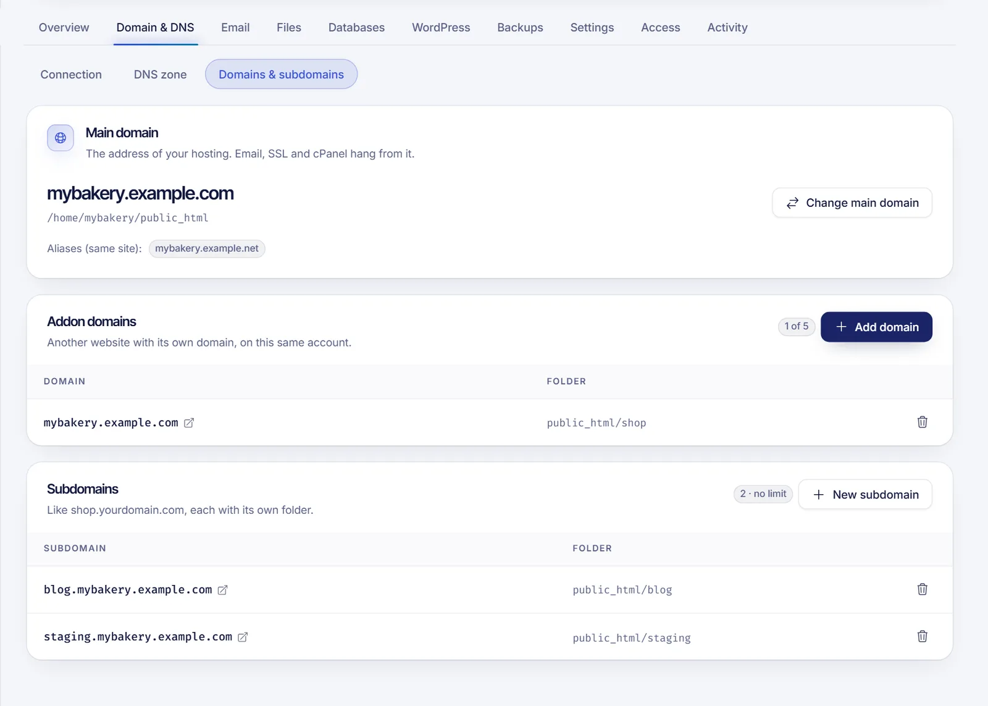Screen dimensions: 988x706
Task: Go to the Email tab
Action: (x=235, y=27)
